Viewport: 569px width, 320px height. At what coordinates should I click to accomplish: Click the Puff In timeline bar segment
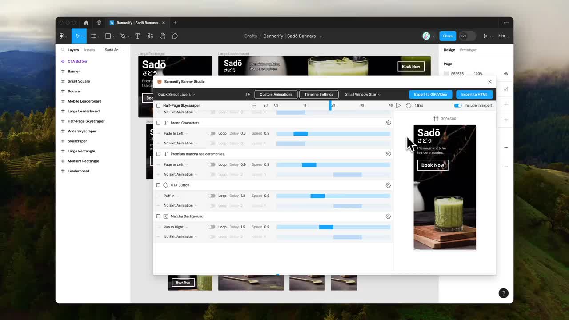tap(317, 196)
